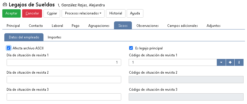
Task: Expand the Código de situación de revista 1 dropdown
Action: 221,62
